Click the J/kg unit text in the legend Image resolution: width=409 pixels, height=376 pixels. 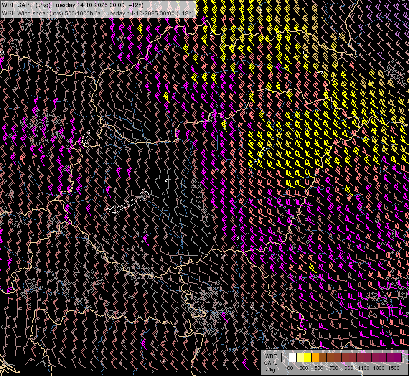(x=270, y=369)
